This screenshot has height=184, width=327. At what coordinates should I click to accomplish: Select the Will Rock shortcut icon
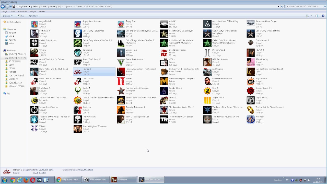pos(251,119)
